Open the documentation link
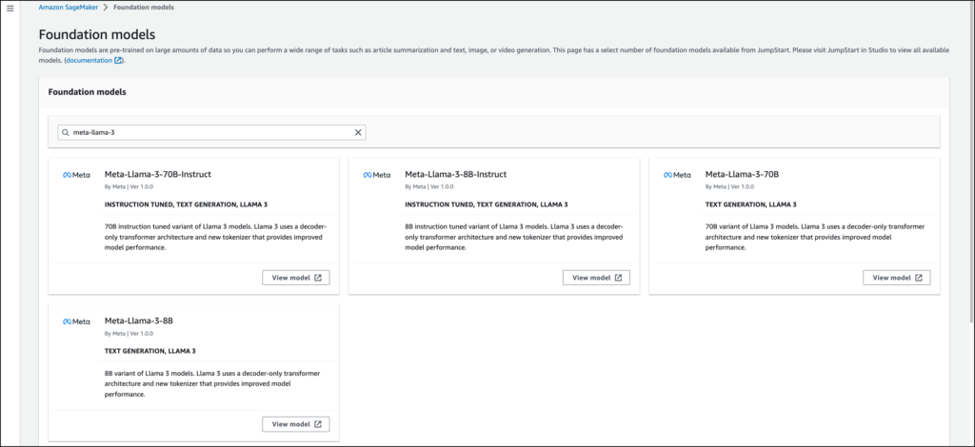This screenshot has height=447, width=975. click(89, 61)
